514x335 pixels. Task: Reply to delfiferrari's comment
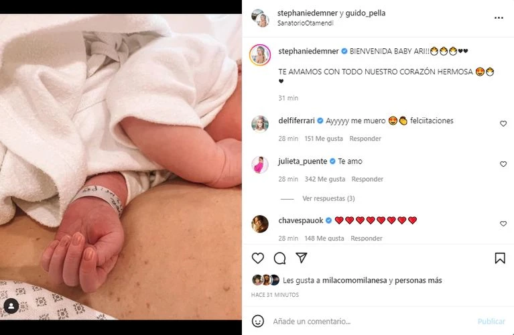point(365,139)
